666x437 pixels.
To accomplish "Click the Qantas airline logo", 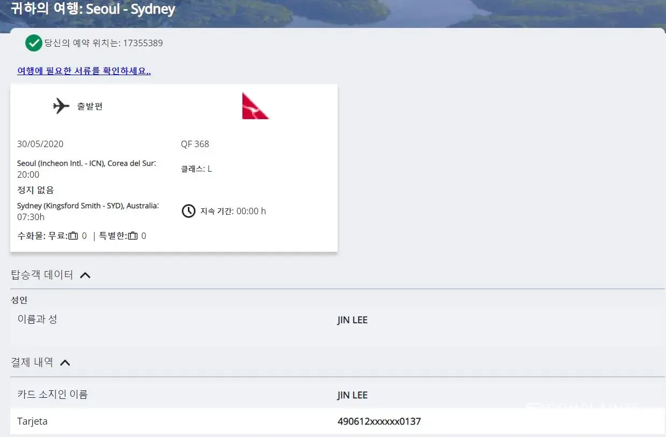I will click(255, 106).
